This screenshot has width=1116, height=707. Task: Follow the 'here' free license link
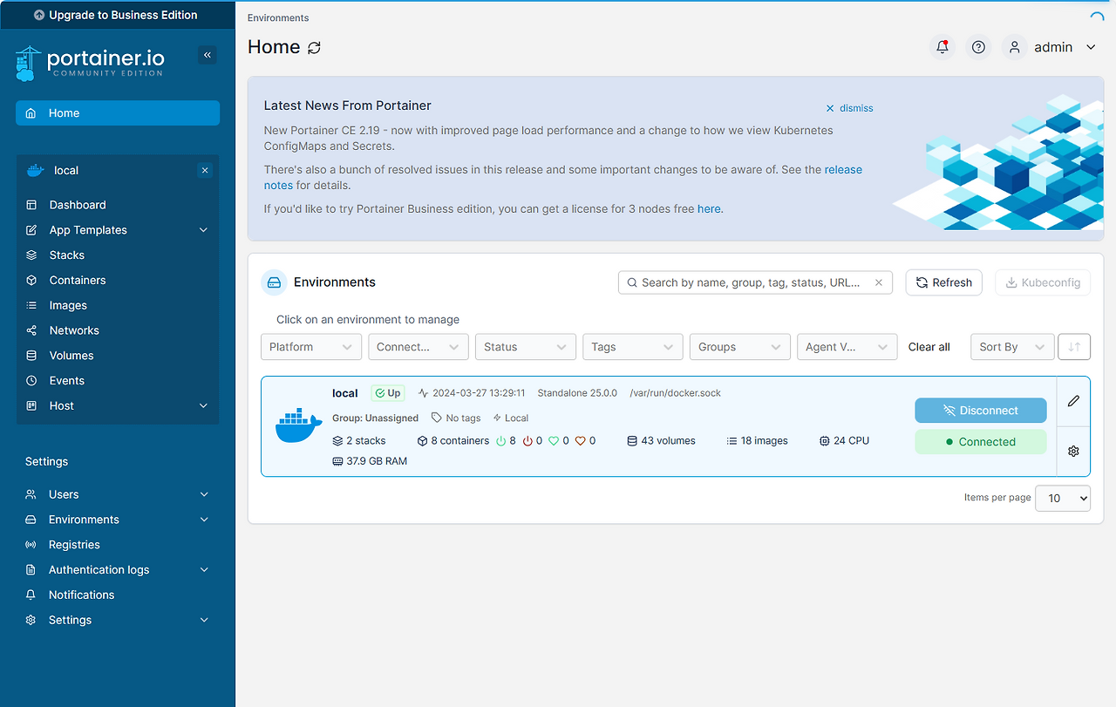click(x=709, y=209)
